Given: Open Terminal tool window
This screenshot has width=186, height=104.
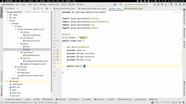Looking at the screenshot, I should pyautogui.click(x=61, y=99).
